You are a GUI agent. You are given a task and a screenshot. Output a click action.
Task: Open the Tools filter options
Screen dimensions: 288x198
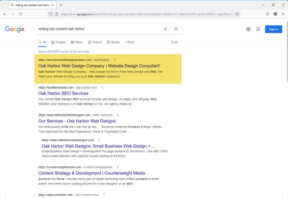pos(174,42)
